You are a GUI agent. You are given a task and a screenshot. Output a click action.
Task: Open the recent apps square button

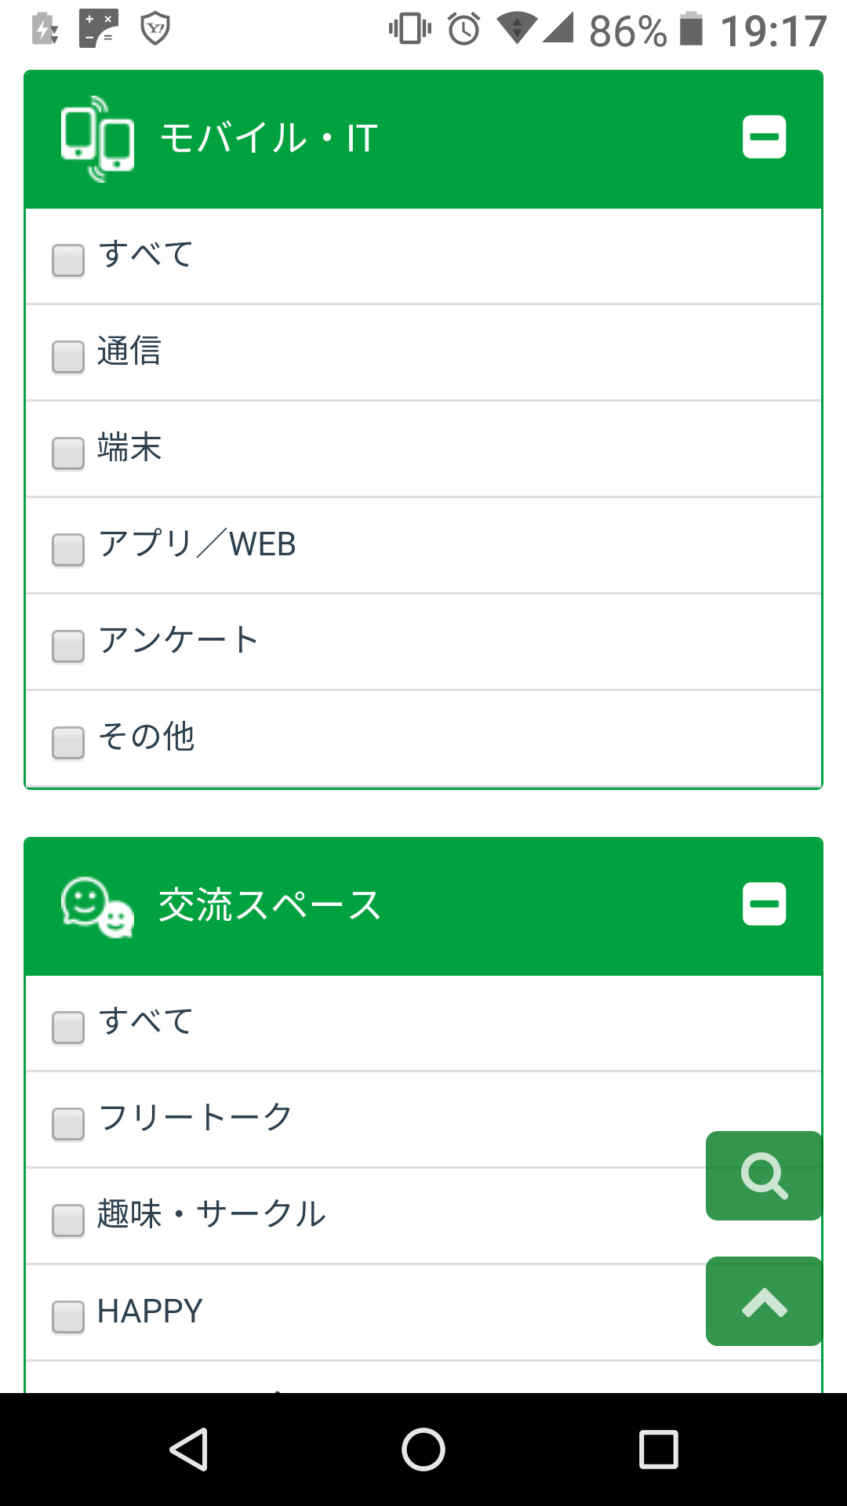point(658,1449)
